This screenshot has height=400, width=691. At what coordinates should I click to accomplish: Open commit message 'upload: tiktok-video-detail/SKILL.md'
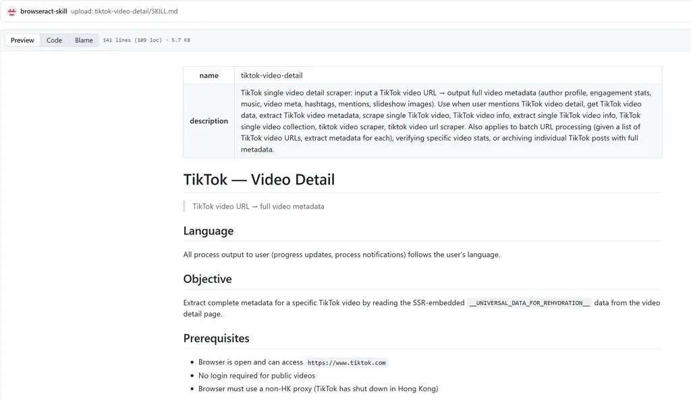click(124, 11)
